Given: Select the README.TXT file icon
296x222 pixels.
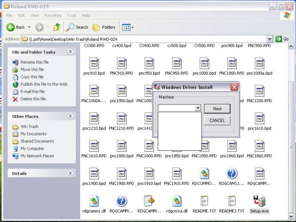Looking at the screenshot, I should 204,201.
